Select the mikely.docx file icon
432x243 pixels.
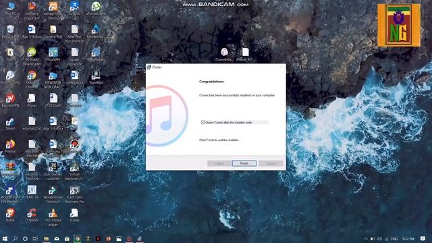coord(75,78)
